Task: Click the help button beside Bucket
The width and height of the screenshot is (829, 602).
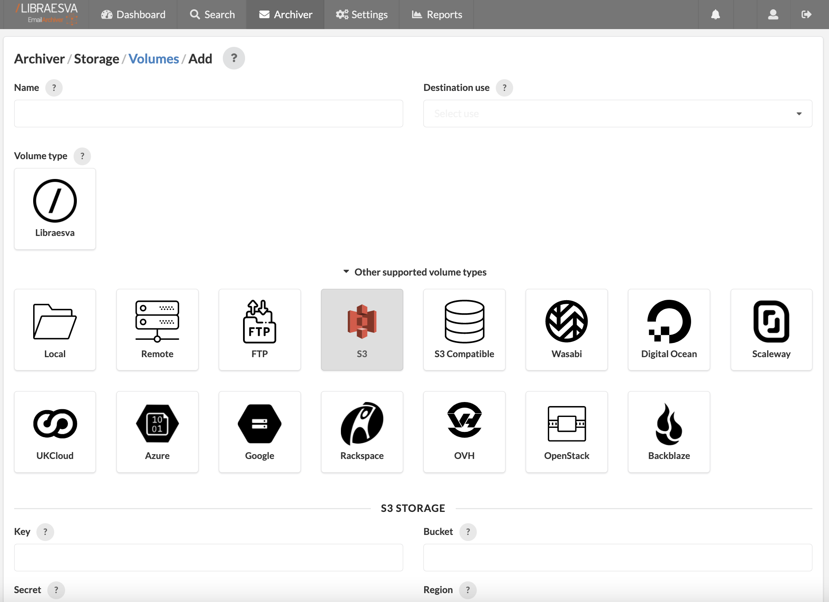Action: [468, 532]
